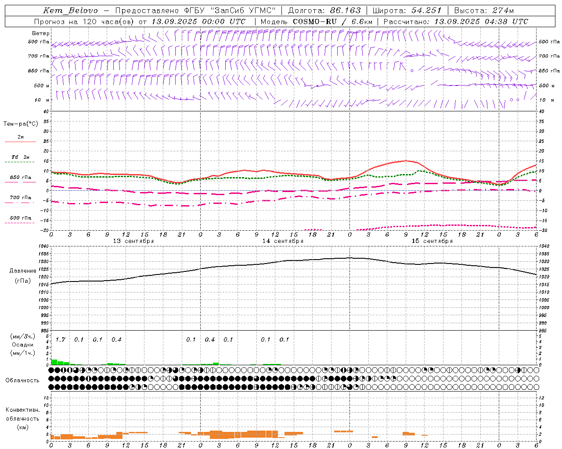Screen dimensions: 562x449
Task: Click the forecast start '13.09.2025 00:00 UTC'
Action: [198, 21]
